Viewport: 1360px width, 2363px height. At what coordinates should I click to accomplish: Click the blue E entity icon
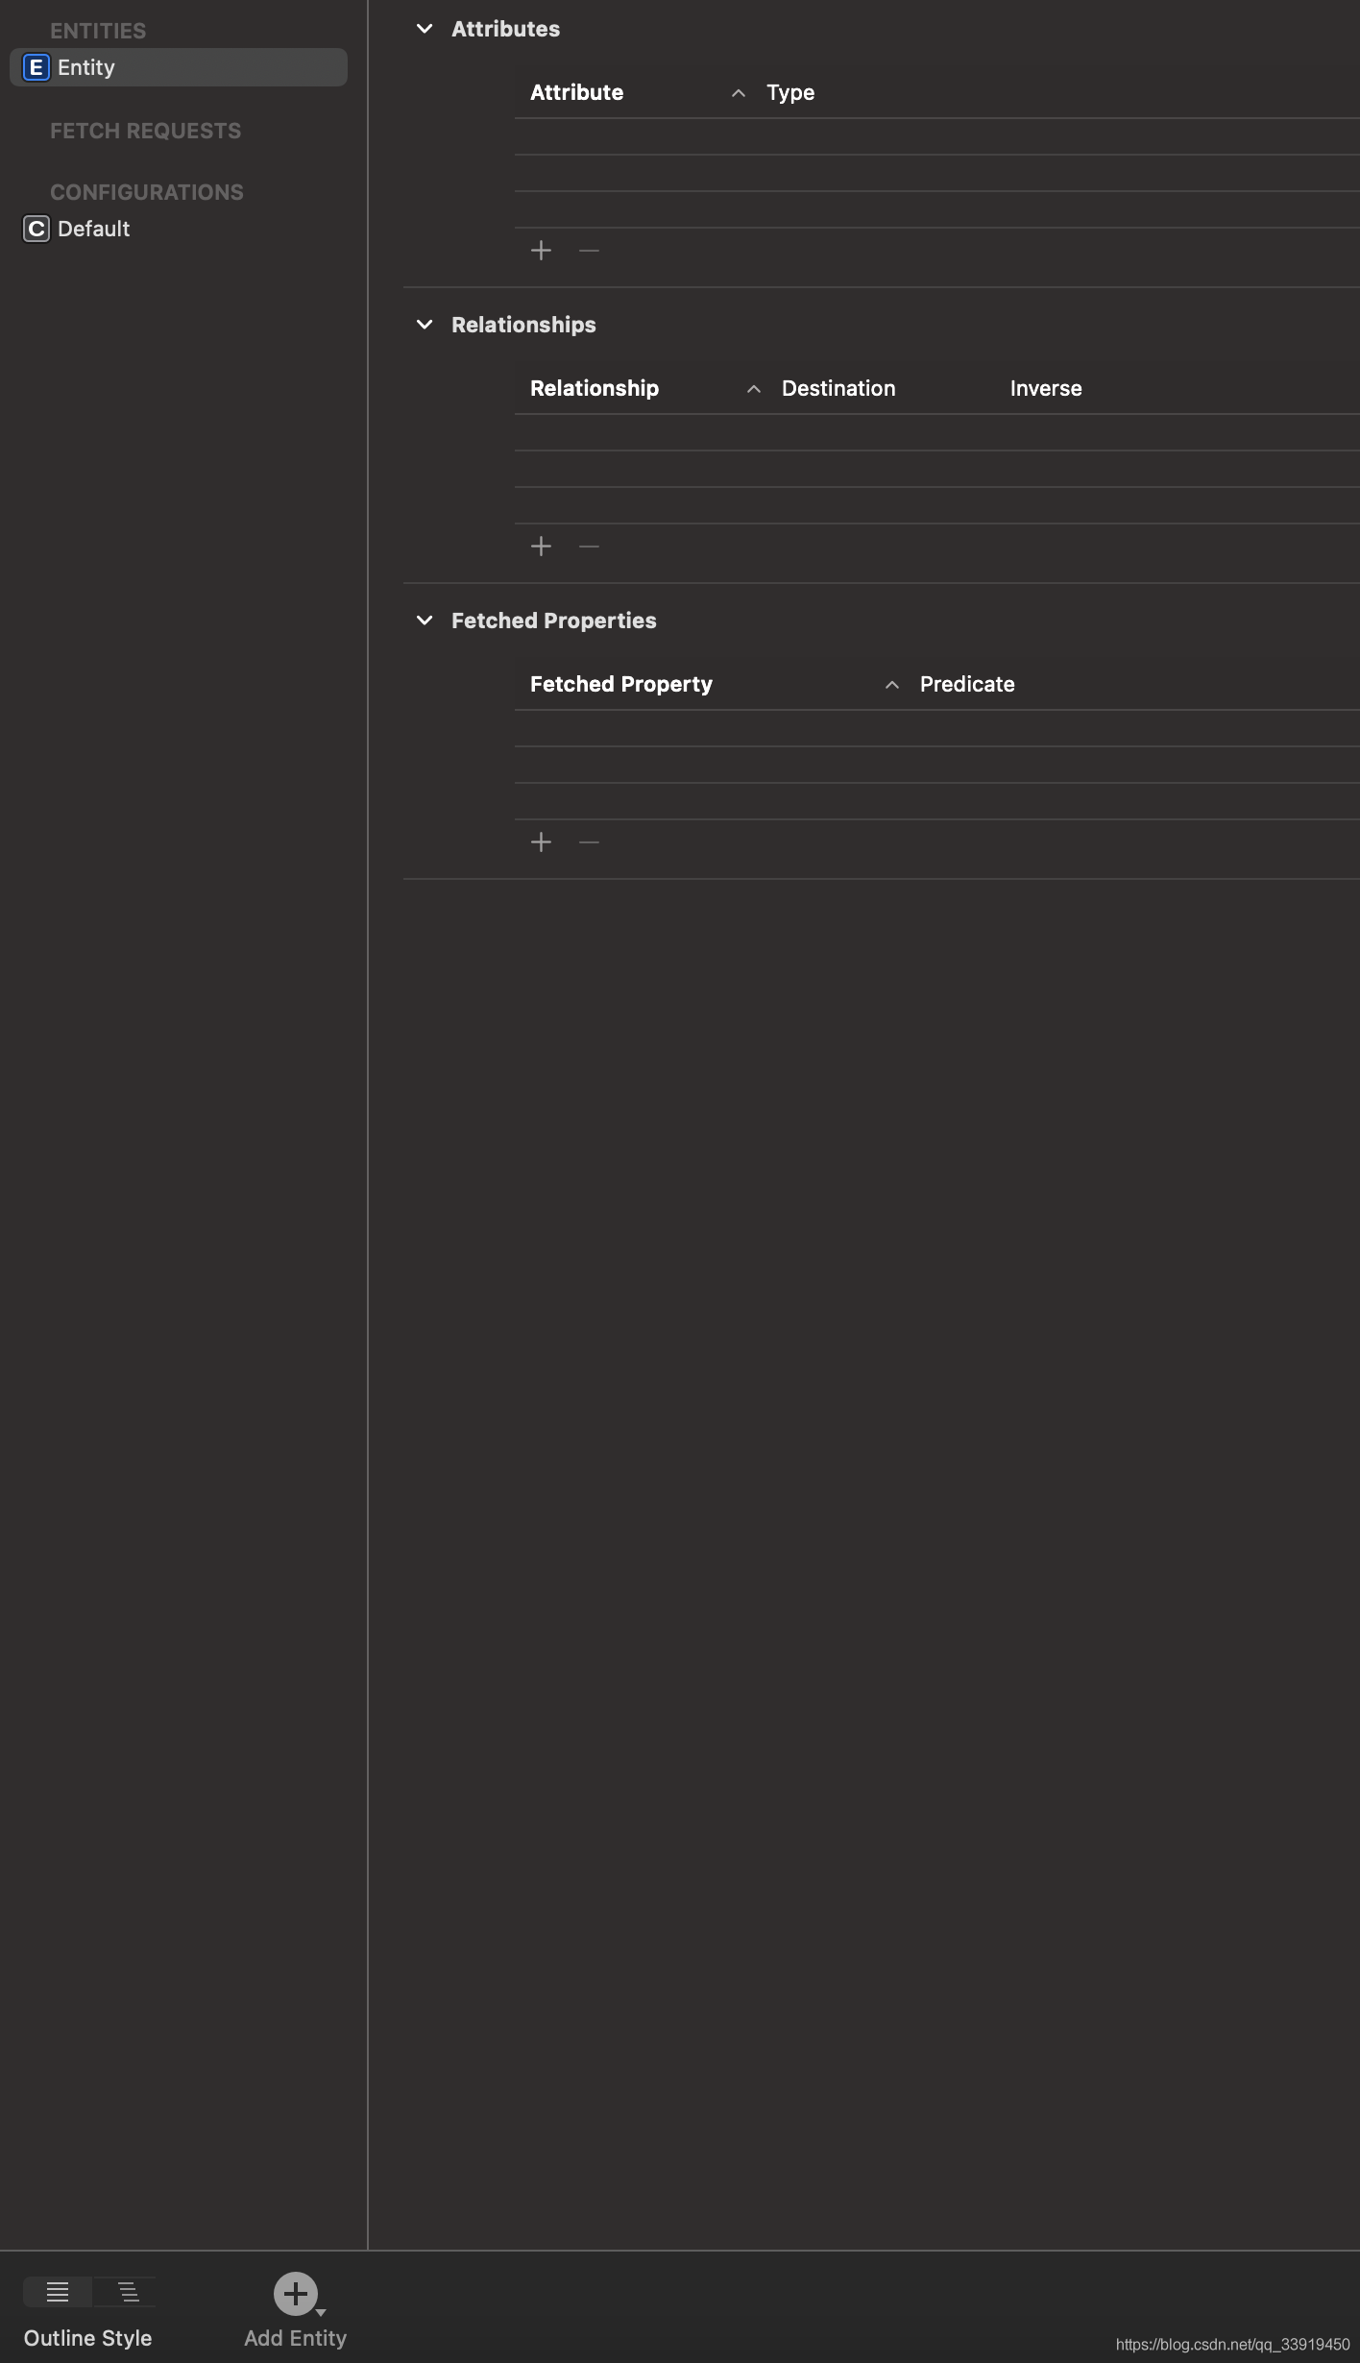point(36,67)
